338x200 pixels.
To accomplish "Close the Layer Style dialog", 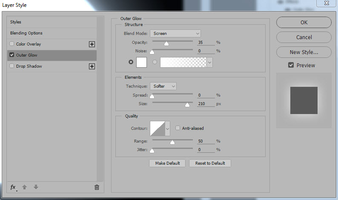I will click(327, 3).
